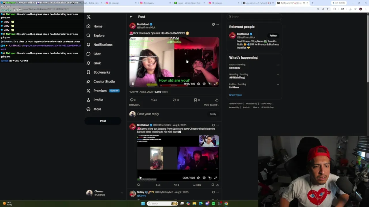
Task: Click the X search field
Action: [x=254, y=17]
